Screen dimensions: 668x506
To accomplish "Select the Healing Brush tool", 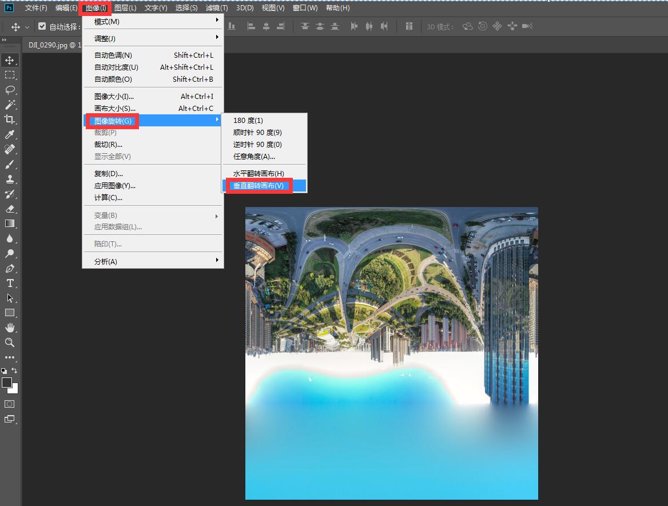I will (x=9, y=149).
